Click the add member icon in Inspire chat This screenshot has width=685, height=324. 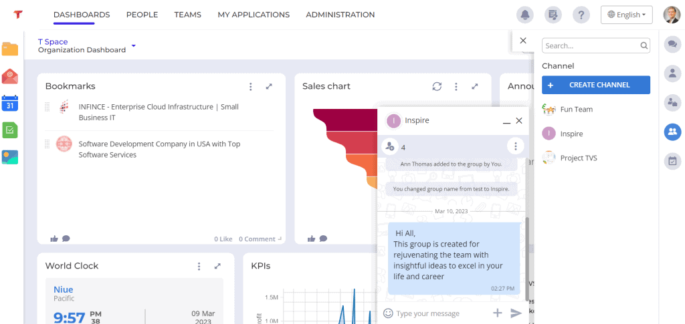[x=389, y=147]
